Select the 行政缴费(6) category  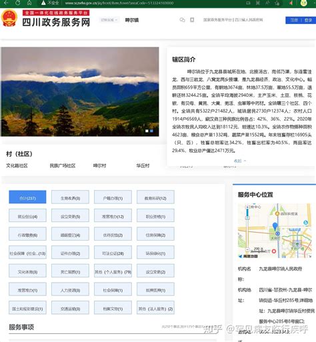[x=27, y=234]
